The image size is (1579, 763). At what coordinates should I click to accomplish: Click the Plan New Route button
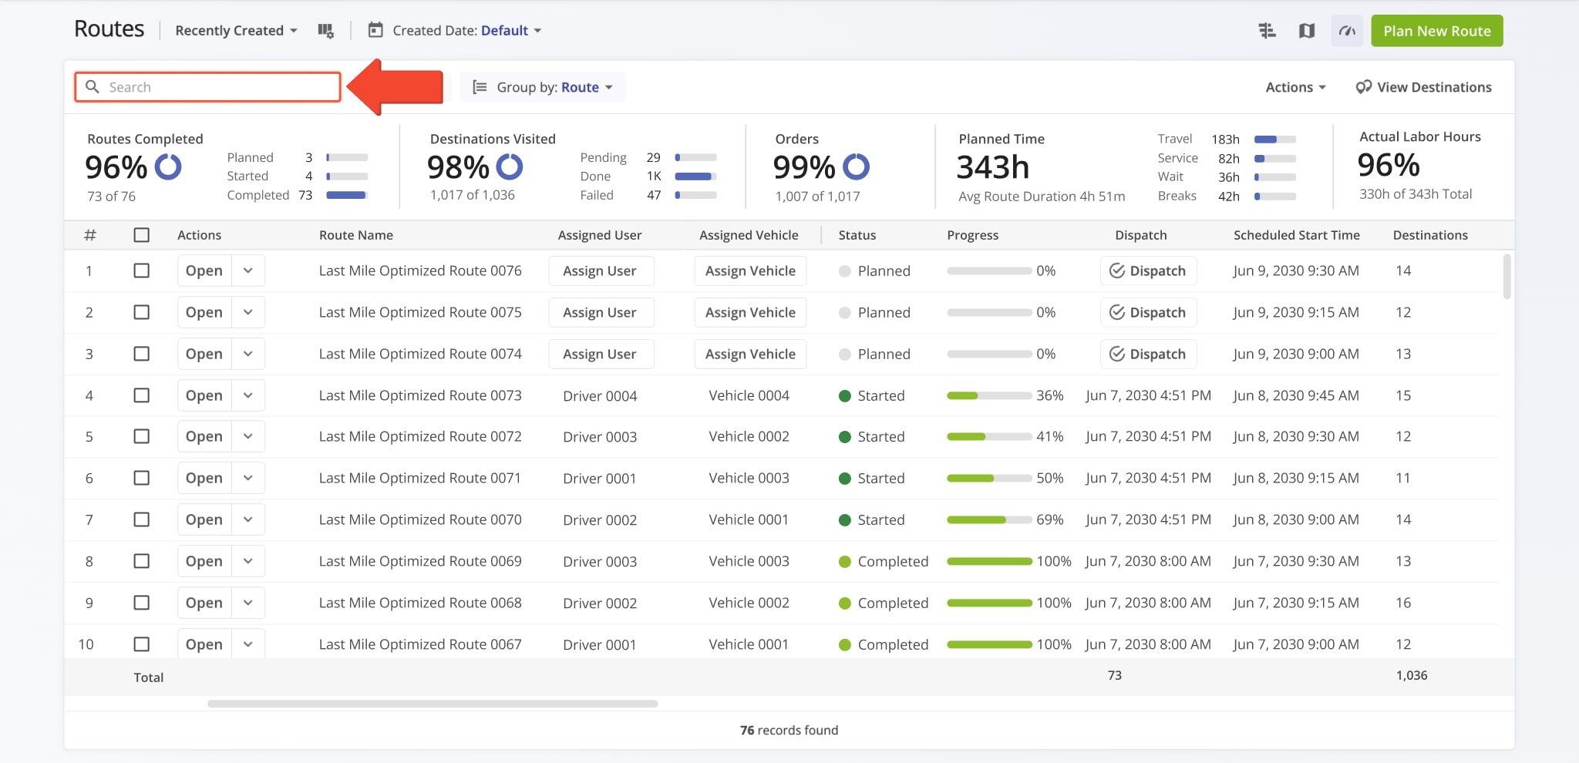[1436, 31]
